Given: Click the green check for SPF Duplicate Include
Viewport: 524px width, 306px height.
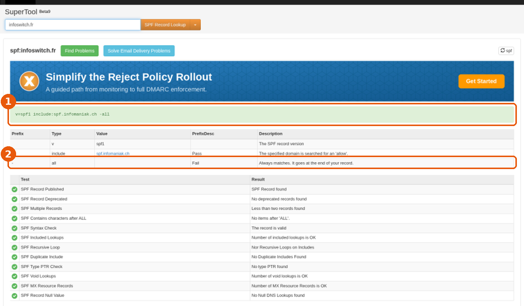Looking at the screenshot, I should 15,257.
